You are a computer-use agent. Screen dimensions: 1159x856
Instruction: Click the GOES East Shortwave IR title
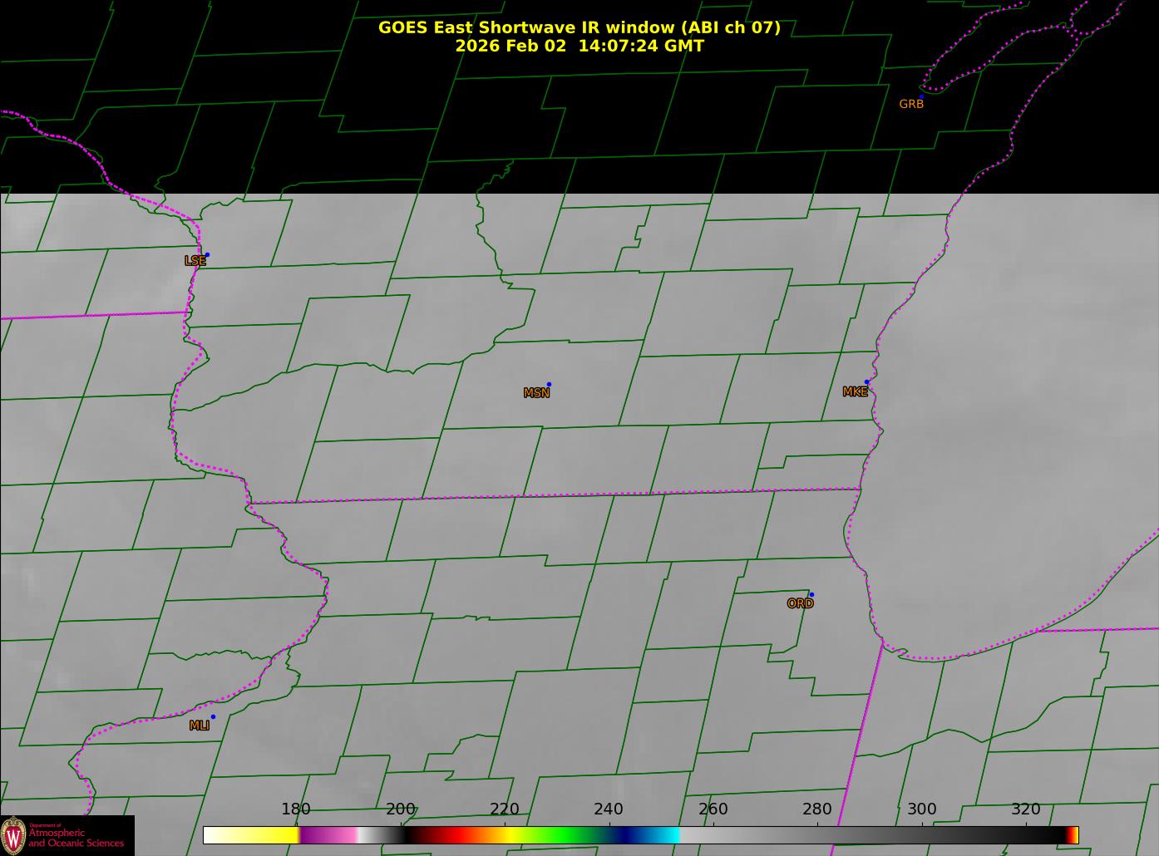(x=579, y=27)
